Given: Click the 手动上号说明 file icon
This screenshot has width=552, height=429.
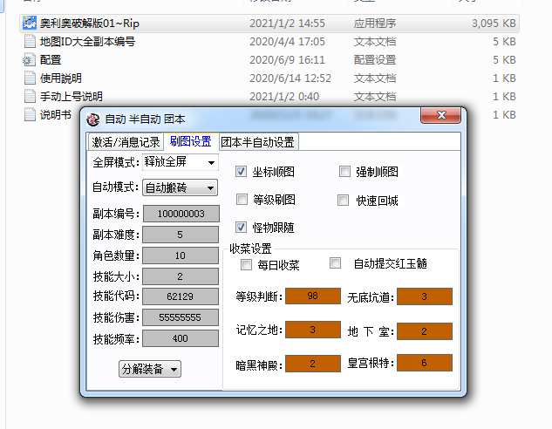Looking at the screenshot, I should pyautogui.click(x=30, y=97).
